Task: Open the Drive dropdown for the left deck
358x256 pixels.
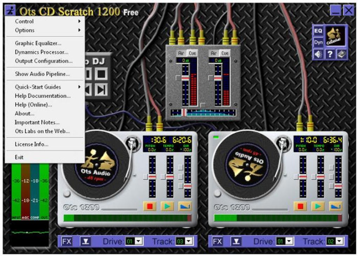Action: pos(138,241)
